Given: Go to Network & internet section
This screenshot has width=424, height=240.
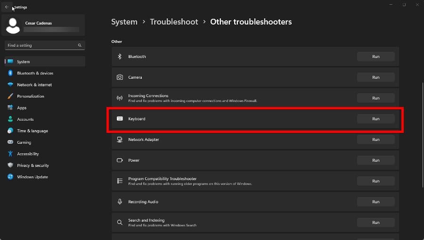Looking at the screenshot, I should (x=34, y=85).
